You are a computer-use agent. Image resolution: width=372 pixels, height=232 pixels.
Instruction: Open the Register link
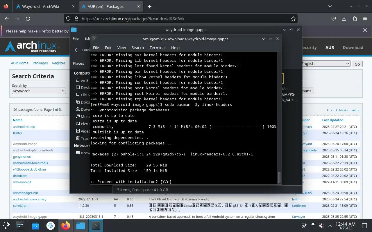coord(59,63)
